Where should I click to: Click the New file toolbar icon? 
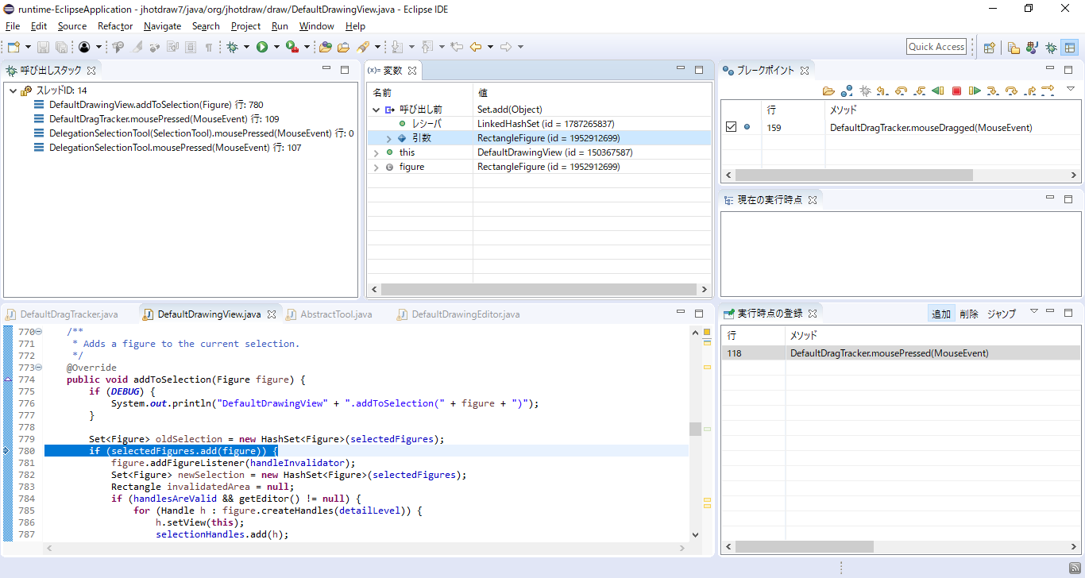[x=14, y=47]
